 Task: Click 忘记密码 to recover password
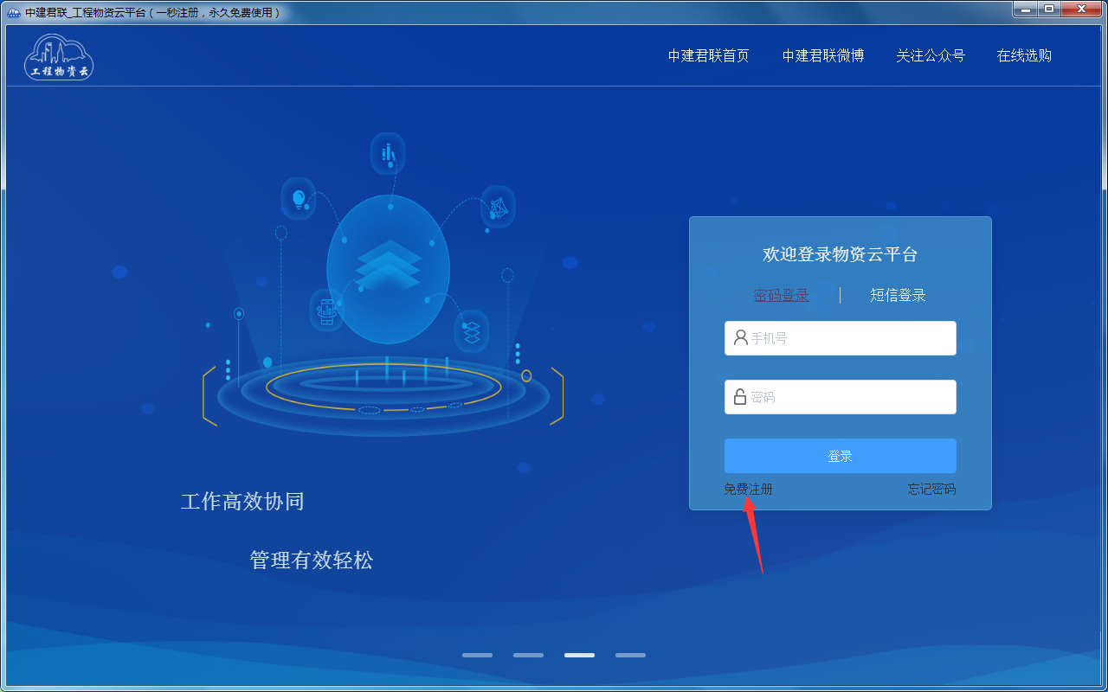click(x=931, y=489)
